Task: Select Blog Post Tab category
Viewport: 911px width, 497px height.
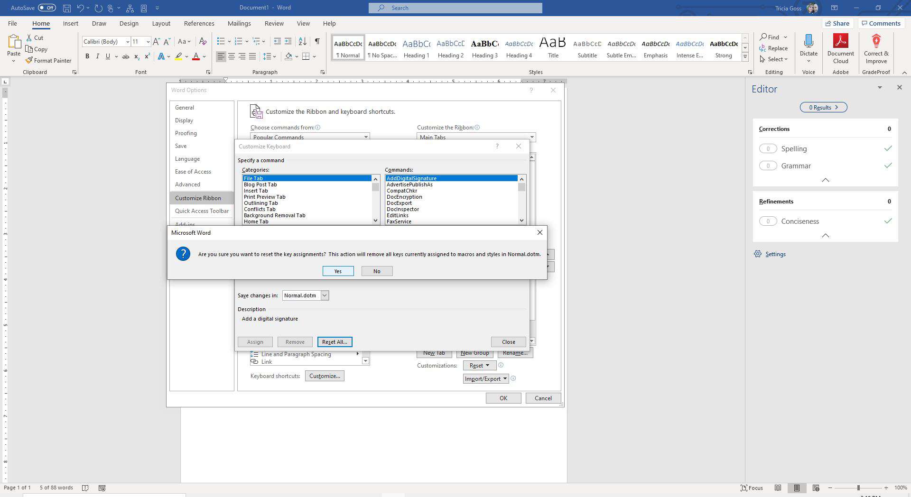Action: (260, 184)
